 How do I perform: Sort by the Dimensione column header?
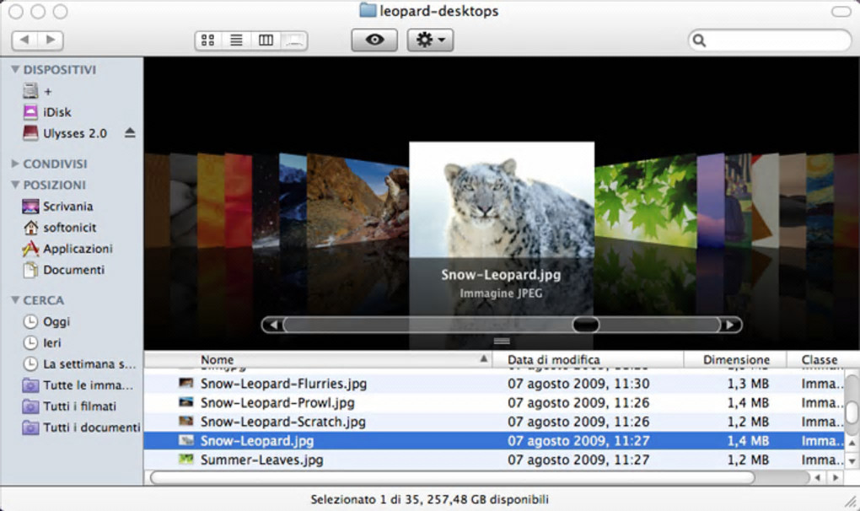click(x=735, y=360)
